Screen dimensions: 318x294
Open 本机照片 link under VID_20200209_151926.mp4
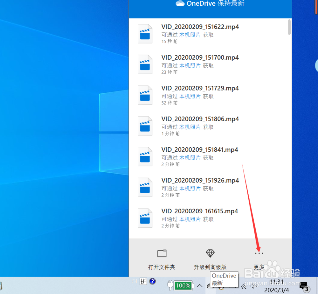pyautogui.click(x=190, y=189)
